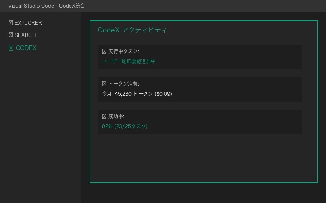The width and height of the screenshot is (326, 203).
Task: Click the 実行中タスク: label text
Action: coord(123,51)
